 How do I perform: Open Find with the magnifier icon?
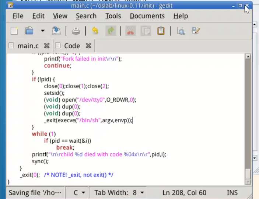pos(181,31)
